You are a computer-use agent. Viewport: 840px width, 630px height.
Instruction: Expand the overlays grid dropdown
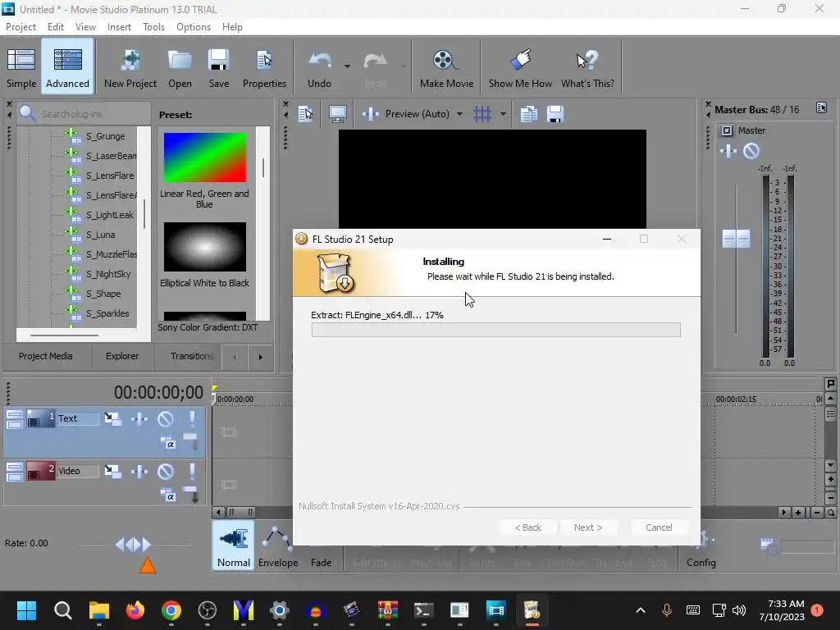tap(503, 114)
